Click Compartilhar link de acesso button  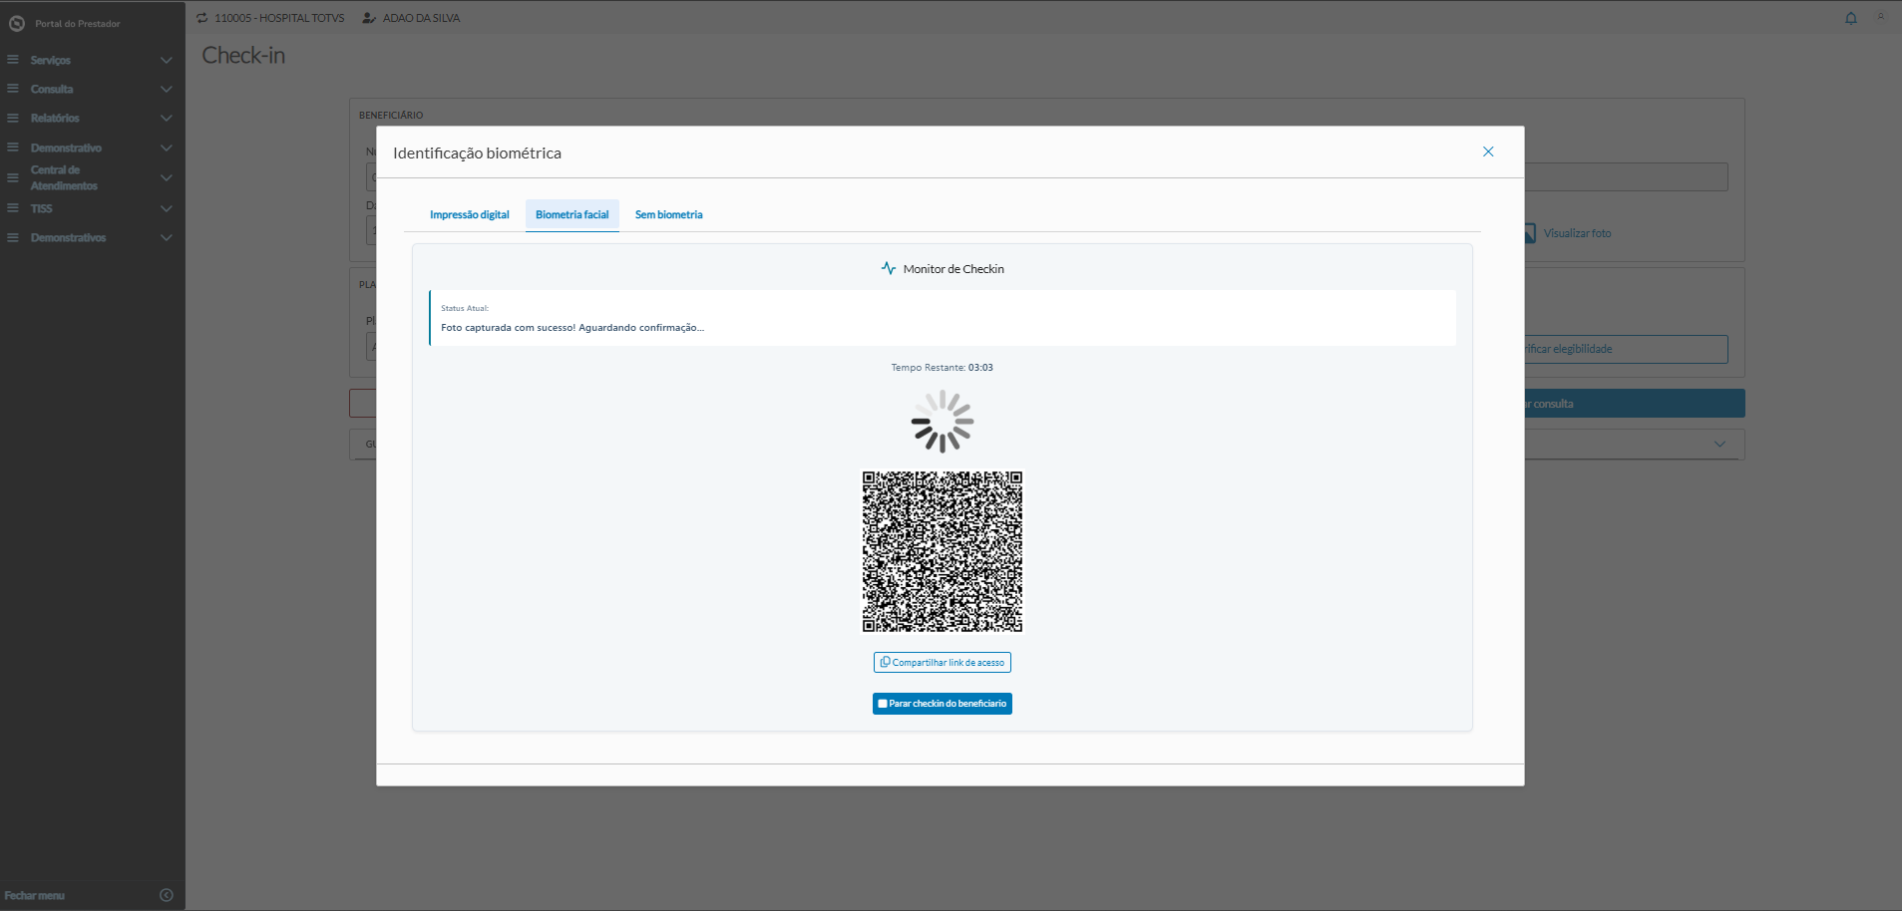coord(943,663)
